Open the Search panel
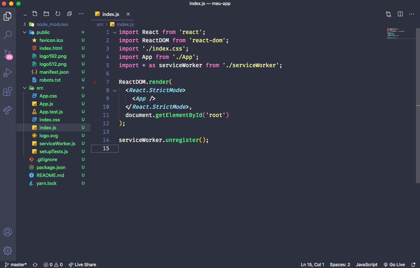The image size is (420, 268). (x=8, y=35)
